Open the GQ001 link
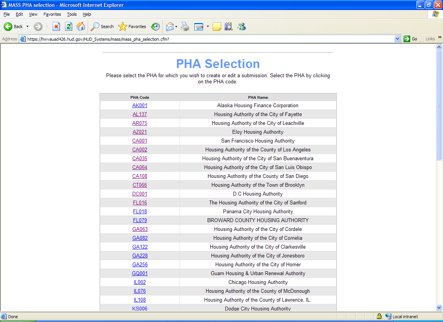Screen dimensions: 443x322 pyautogui.click(x=140, y=274)
